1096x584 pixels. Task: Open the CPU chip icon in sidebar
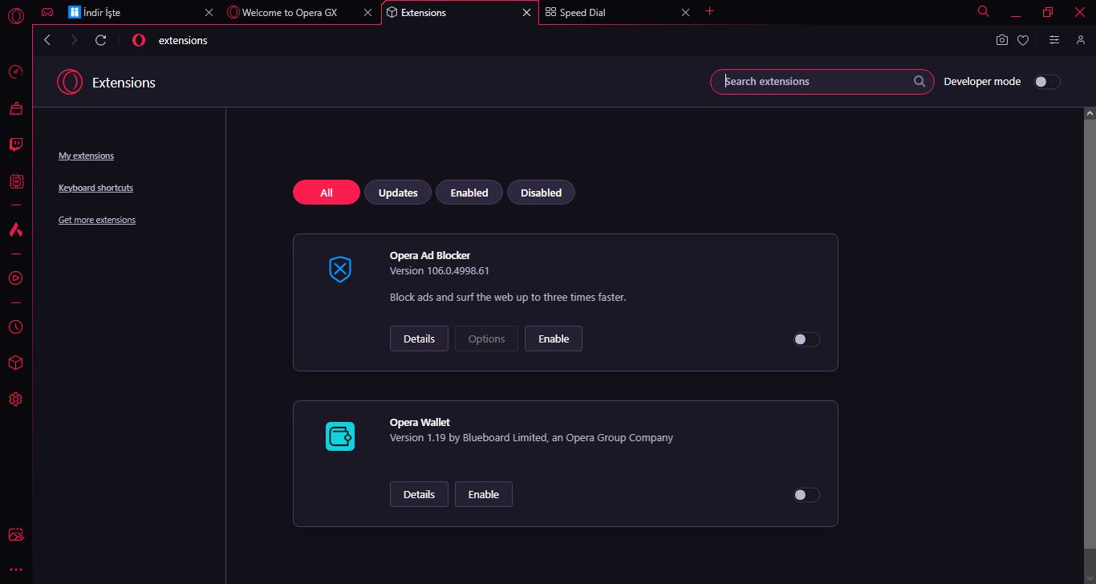click(15, 181)
